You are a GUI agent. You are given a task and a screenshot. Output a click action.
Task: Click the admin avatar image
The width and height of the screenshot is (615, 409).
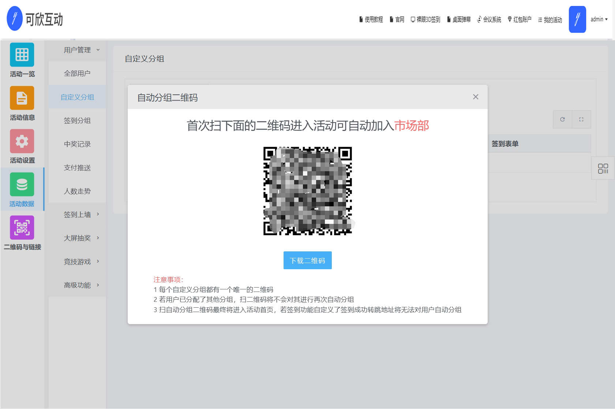[x=577, y=19]
